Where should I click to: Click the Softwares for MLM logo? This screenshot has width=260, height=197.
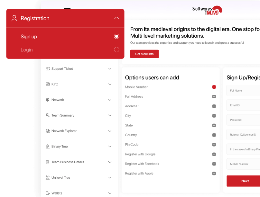tap(207, 10)
